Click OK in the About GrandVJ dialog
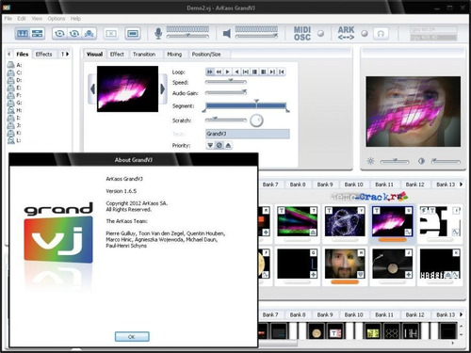Image resolution: width=471 pixels, height=353 pixels. [x=132, y=337]
